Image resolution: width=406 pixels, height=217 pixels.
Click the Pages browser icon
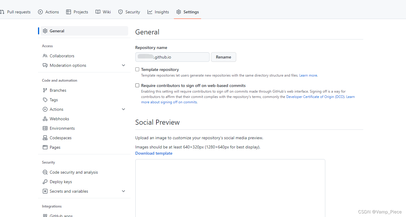(45, 147)
